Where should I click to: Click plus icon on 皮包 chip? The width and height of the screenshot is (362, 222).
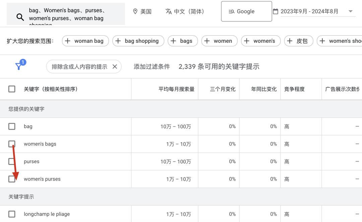point(290,41)
